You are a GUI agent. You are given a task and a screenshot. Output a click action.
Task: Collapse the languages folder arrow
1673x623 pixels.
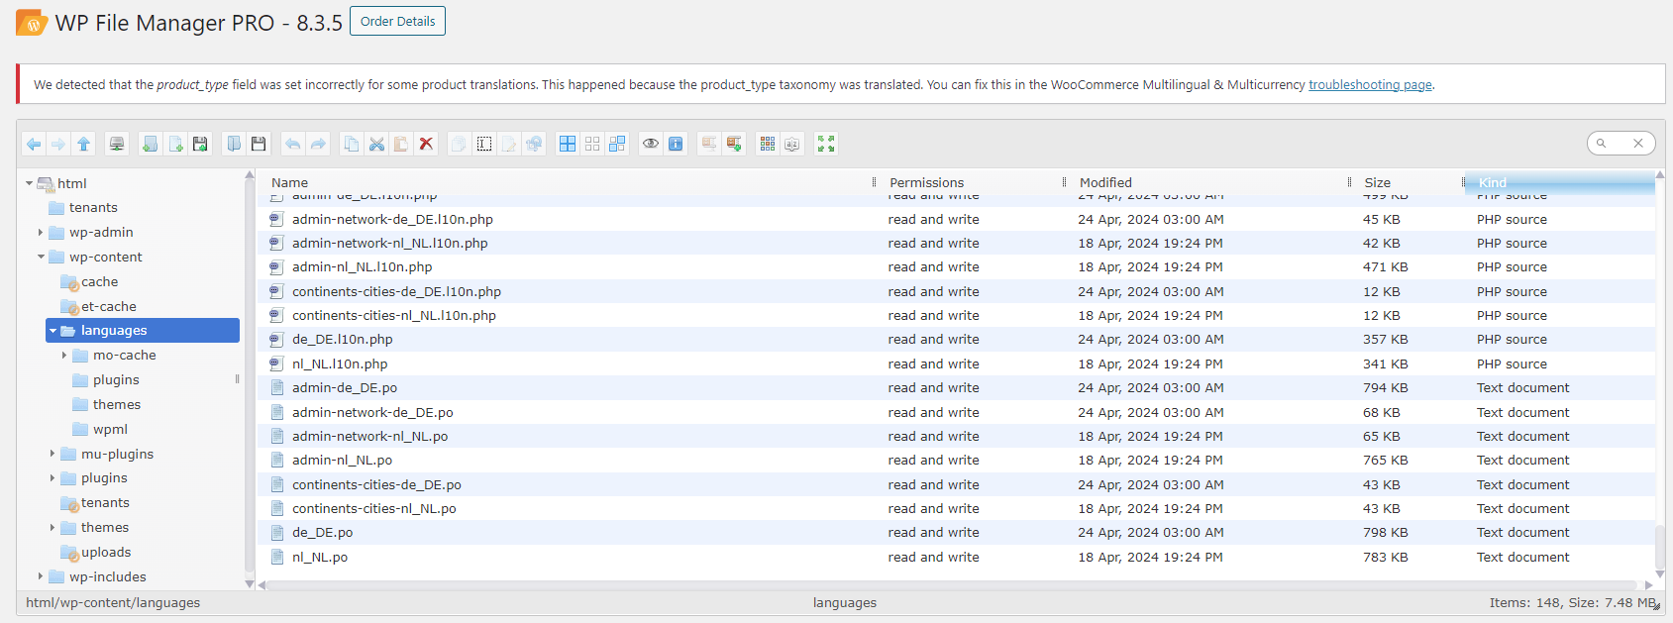[53, 331]
